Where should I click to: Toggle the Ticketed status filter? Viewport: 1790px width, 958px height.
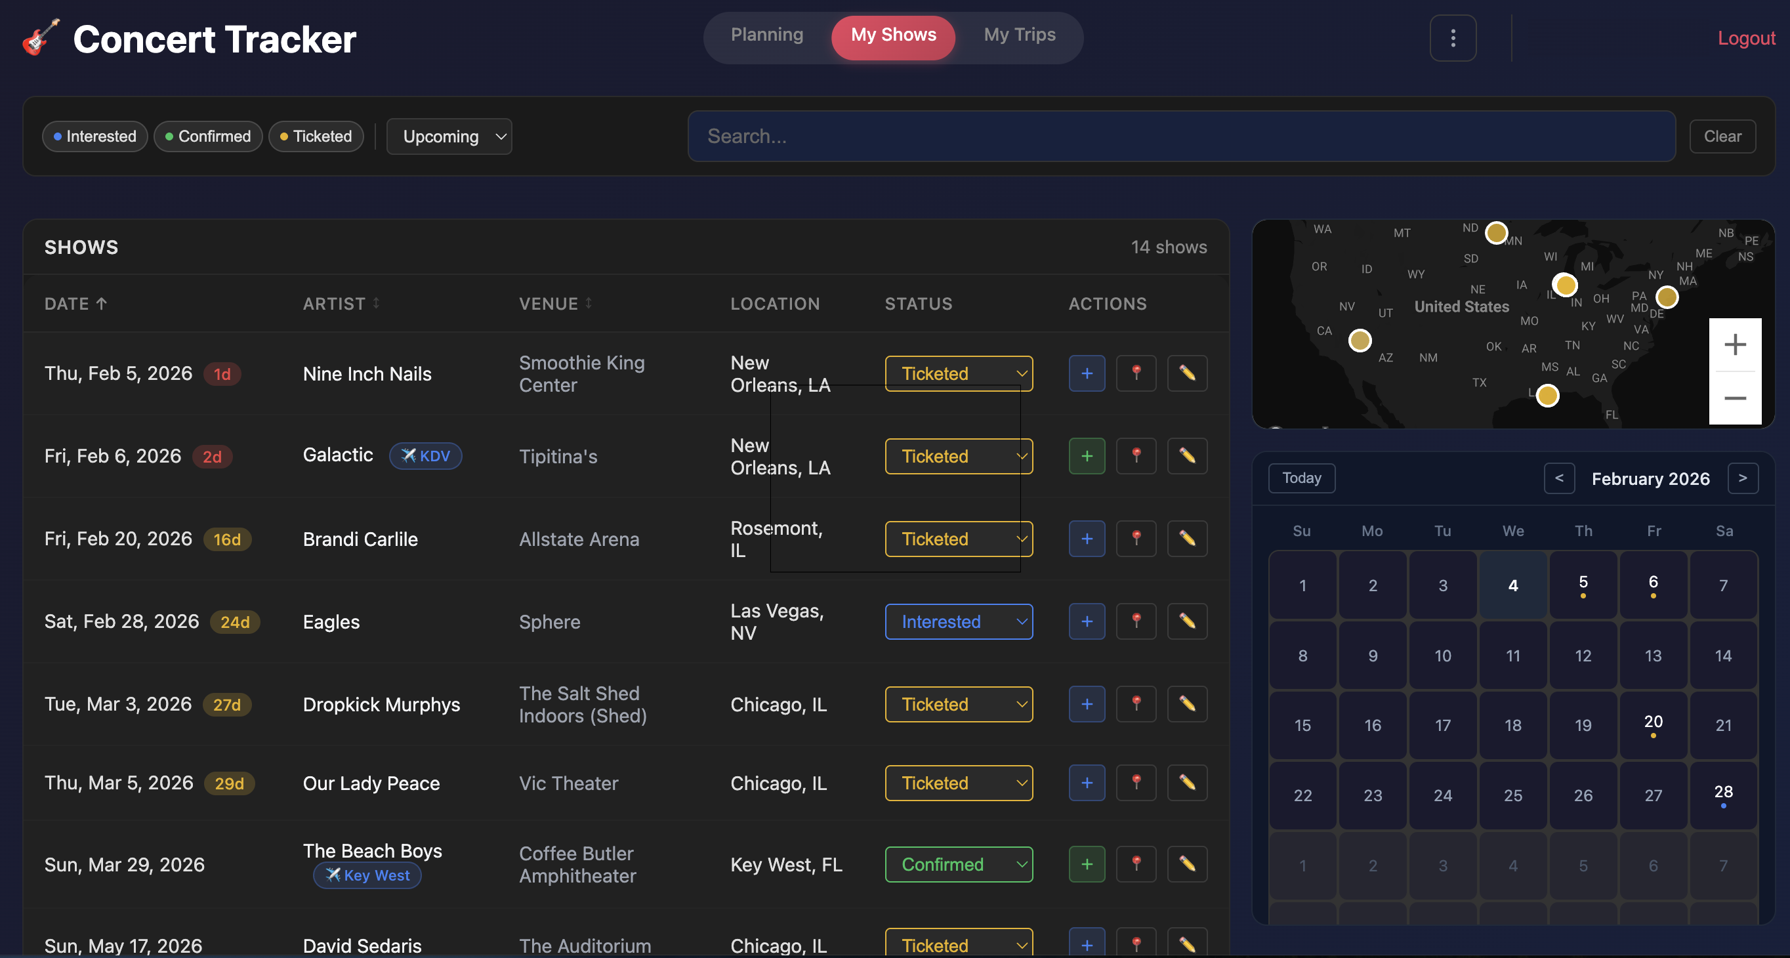tap(316, 136)
